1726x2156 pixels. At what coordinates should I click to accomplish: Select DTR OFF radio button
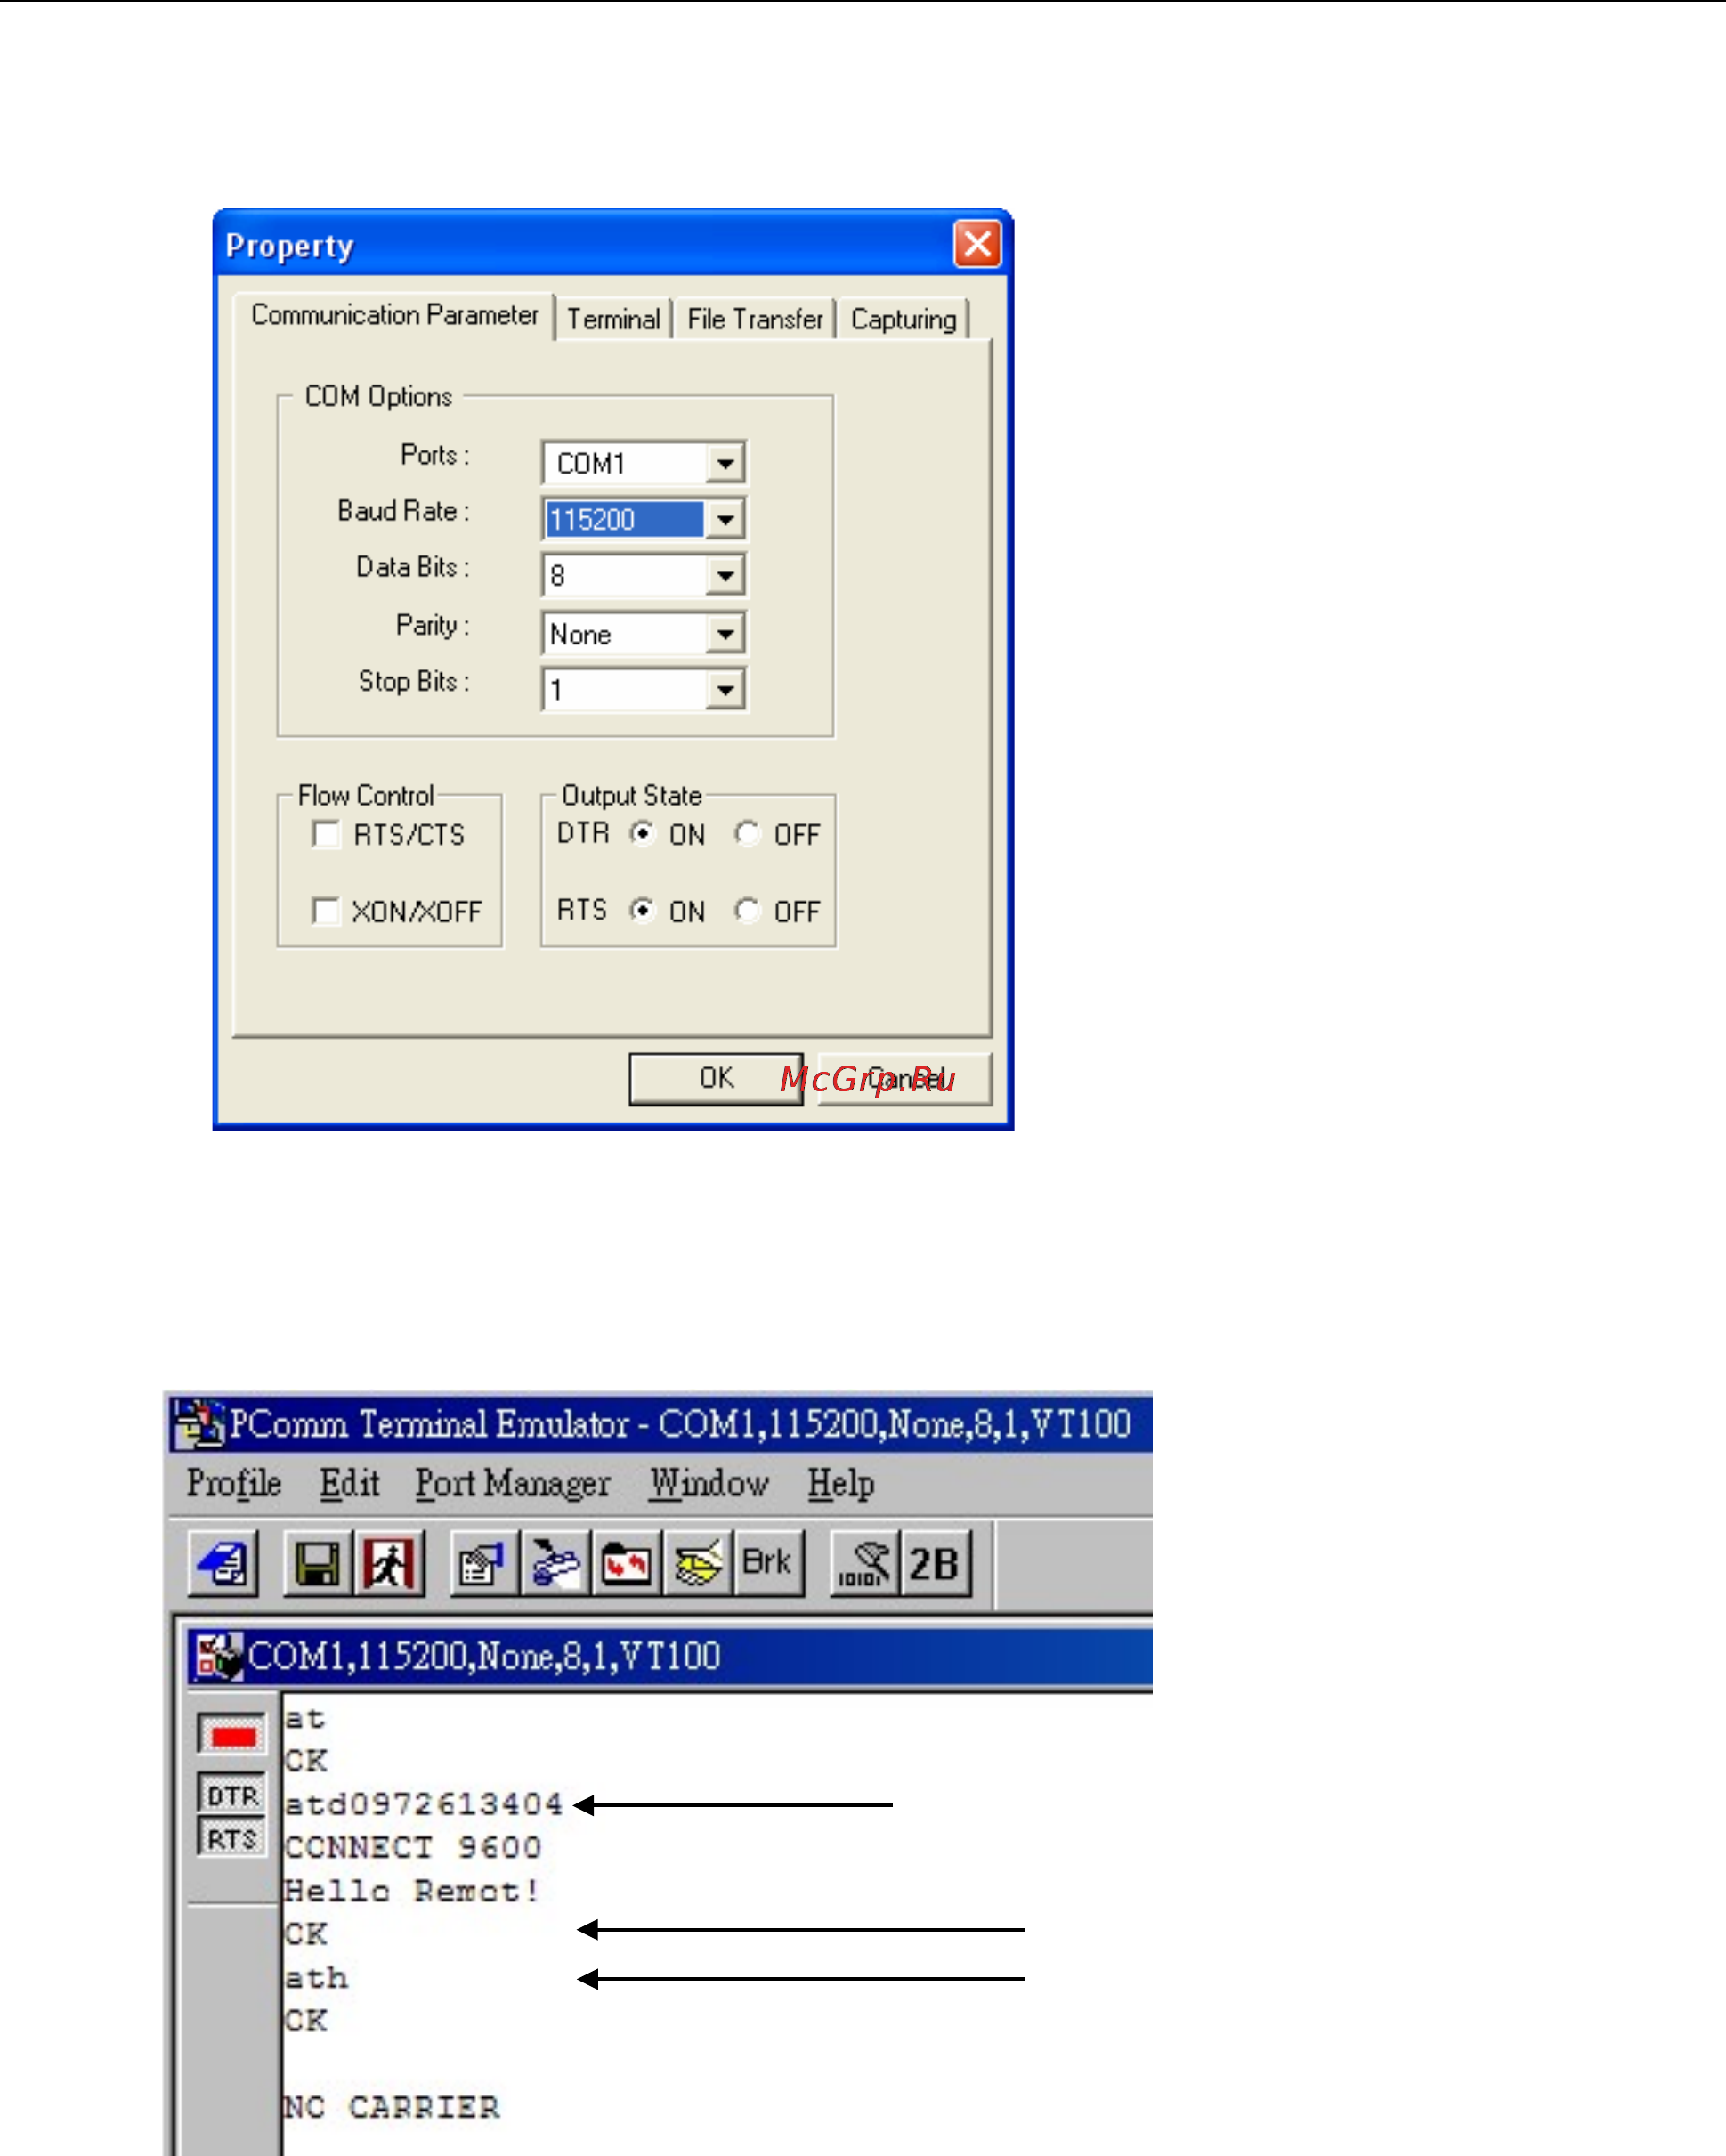pos(747,833)
